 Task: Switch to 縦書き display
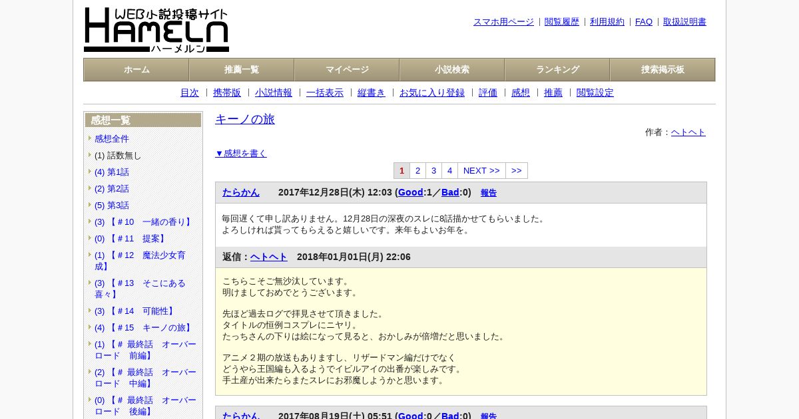(372, 92)
